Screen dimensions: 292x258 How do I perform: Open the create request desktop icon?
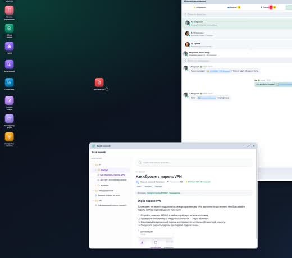pos(10,101)
